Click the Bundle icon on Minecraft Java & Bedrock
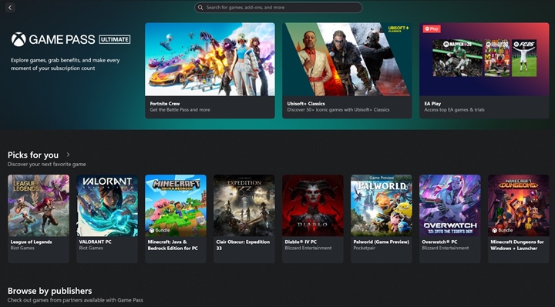 point(152,230)
